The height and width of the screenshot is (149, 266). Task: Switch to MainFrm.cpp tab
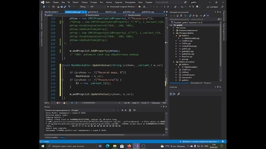111,12
